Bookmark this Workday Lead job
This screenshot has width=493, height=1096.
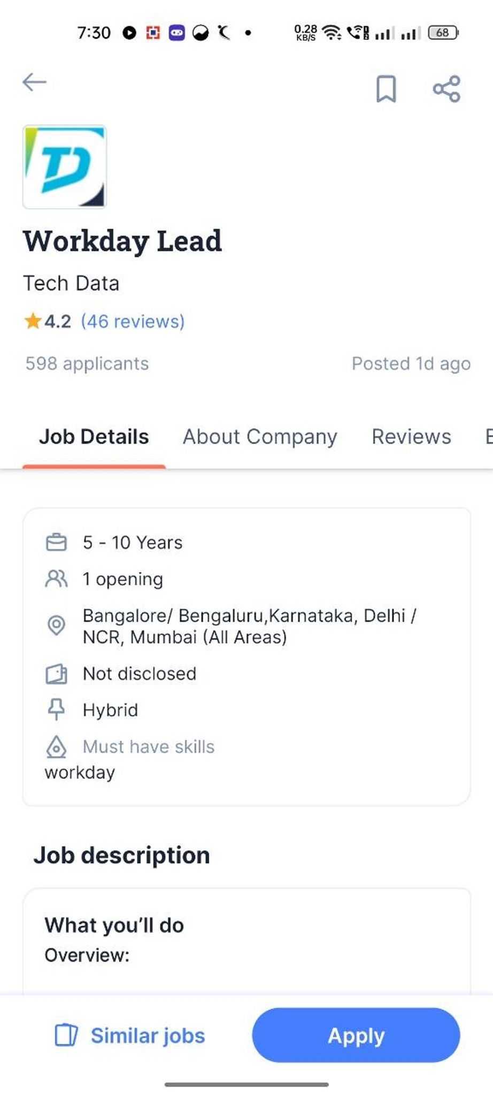(x=386, y=89)
